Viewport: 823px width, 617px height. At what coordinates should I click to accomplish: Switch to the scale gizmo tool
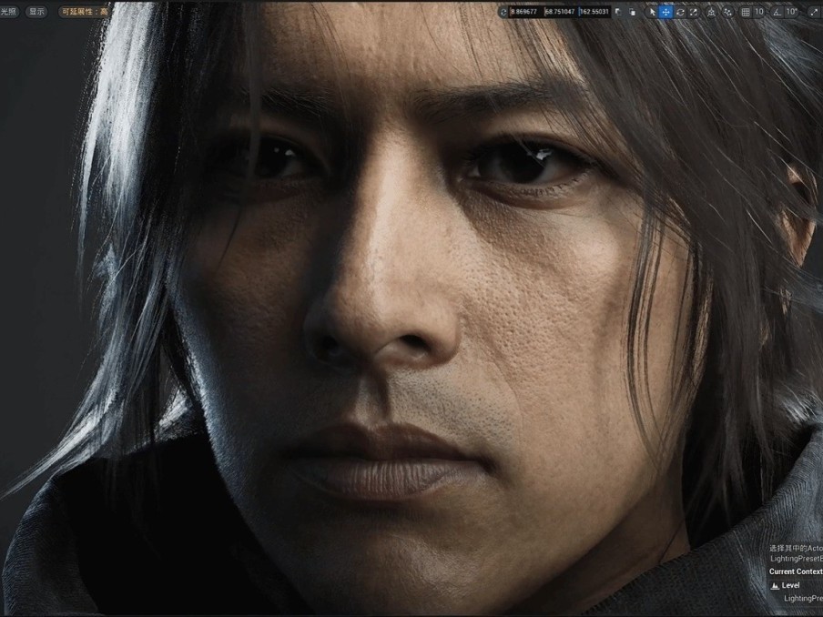(693, 12)
